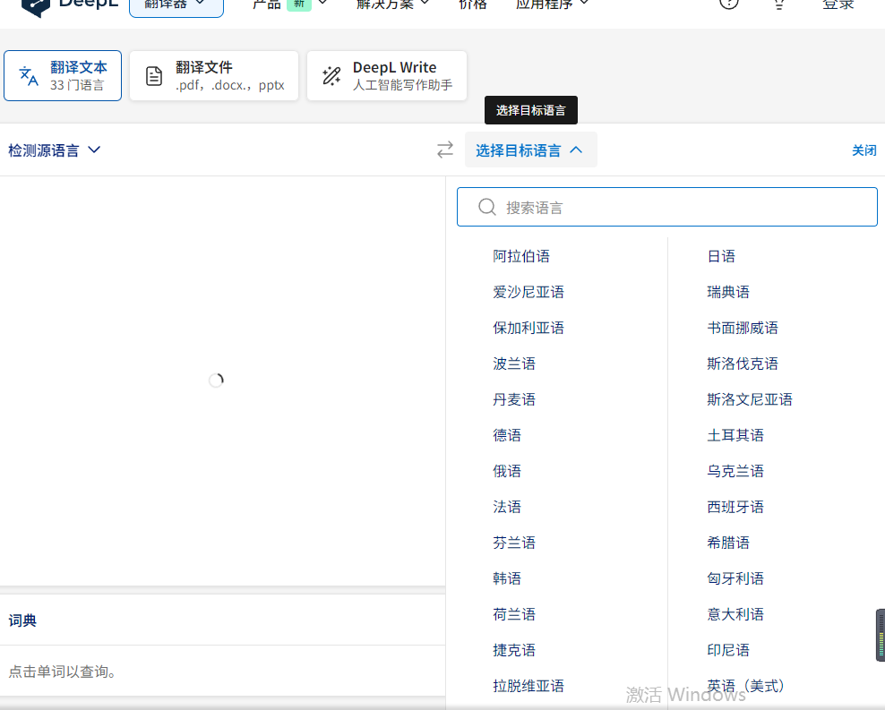Select 韩语 as target language

tap(507, 578)
